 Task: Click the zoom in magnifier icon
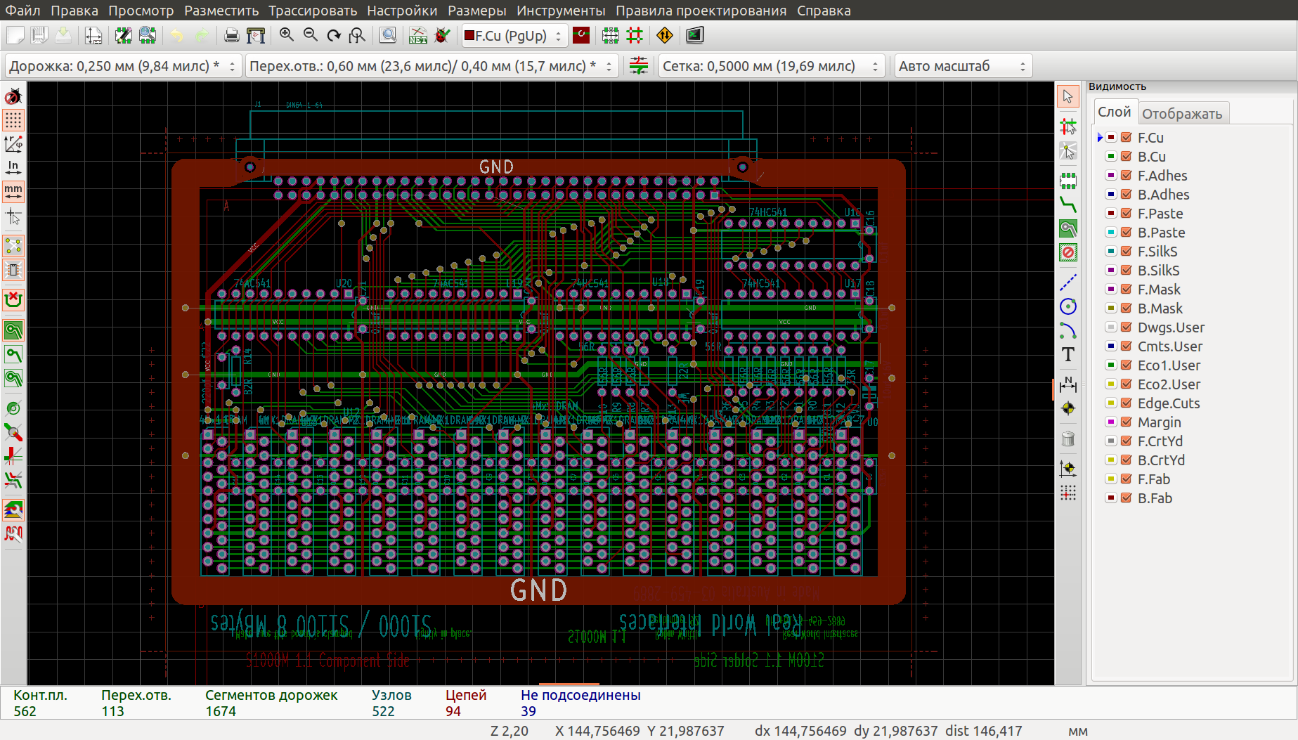pyautogui.click(x=286, y=35)
